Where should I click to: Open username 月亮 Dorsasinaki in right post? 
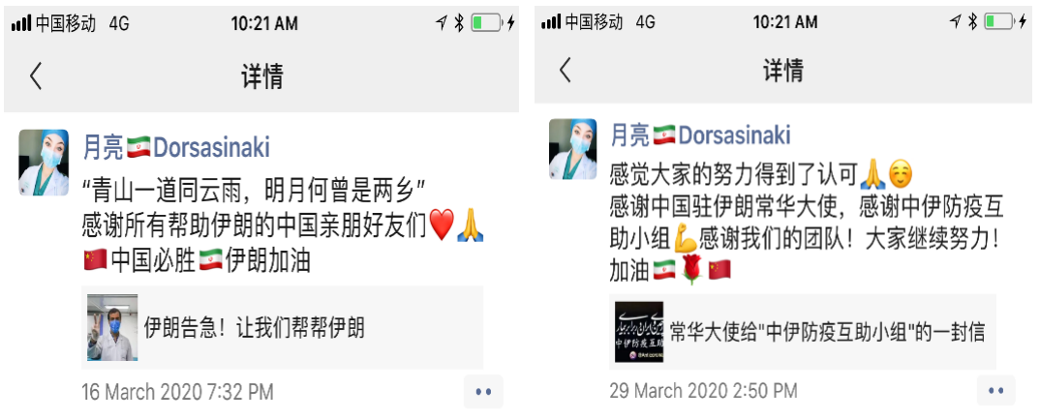(x=700, y=135)
